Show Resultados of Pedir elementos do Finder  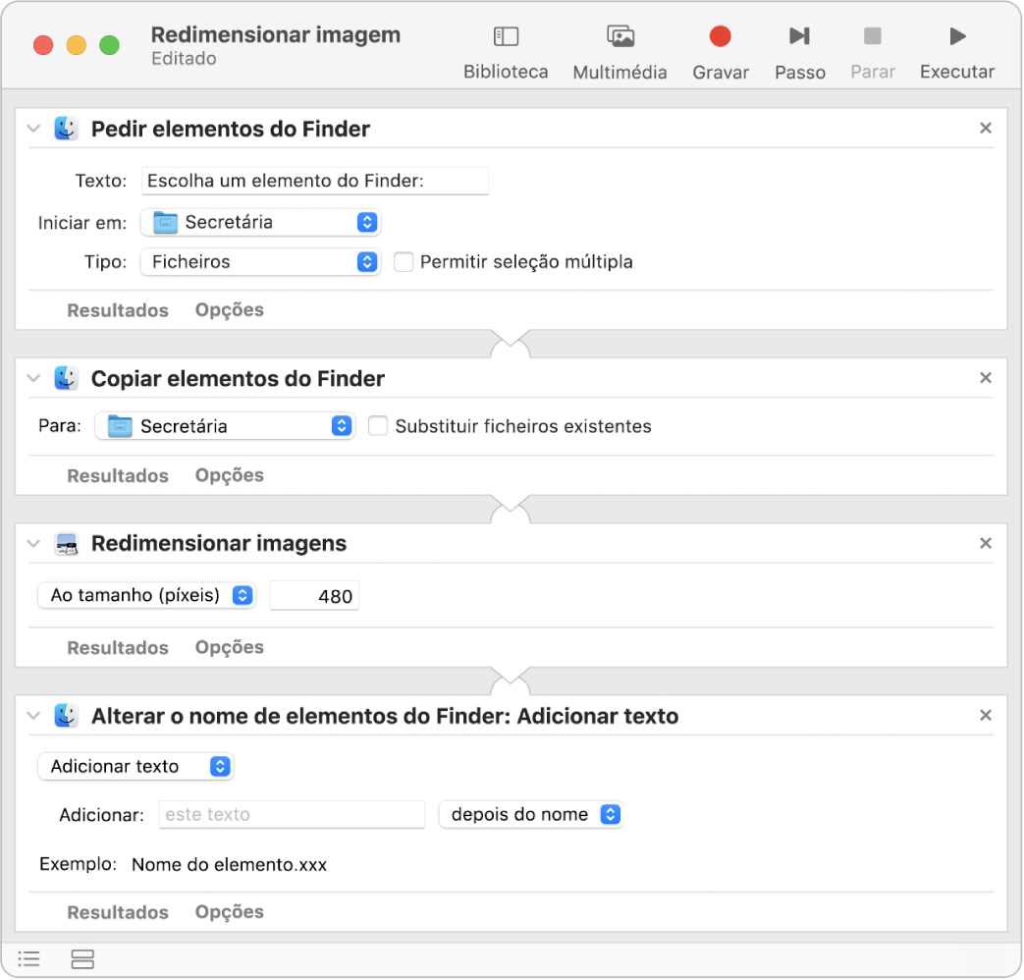[x=118, y=310]
